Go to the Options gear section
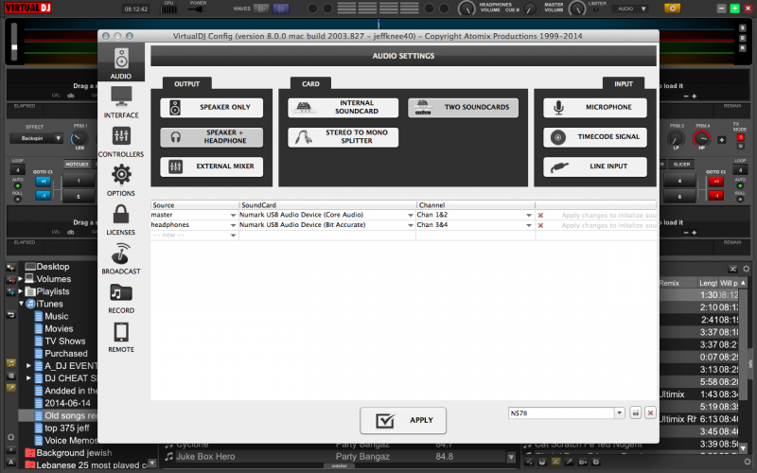Viewport: 757px width, 473px height. coord(121,178)
